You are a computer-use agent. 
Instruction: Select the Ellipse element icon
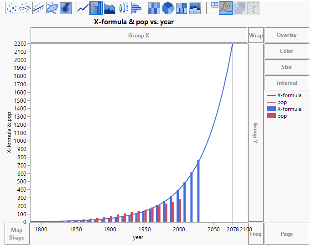(52, 8)
